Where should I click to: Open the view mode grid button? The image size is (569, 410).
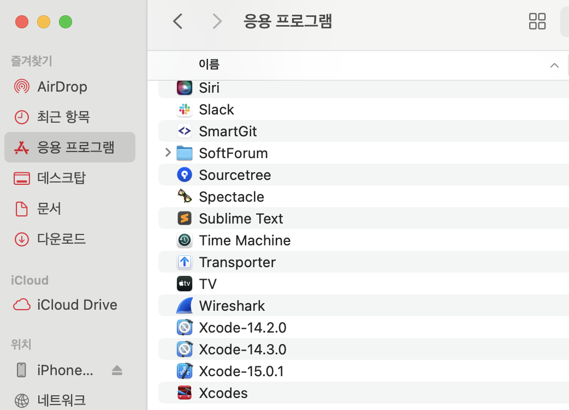pos(537,21)
